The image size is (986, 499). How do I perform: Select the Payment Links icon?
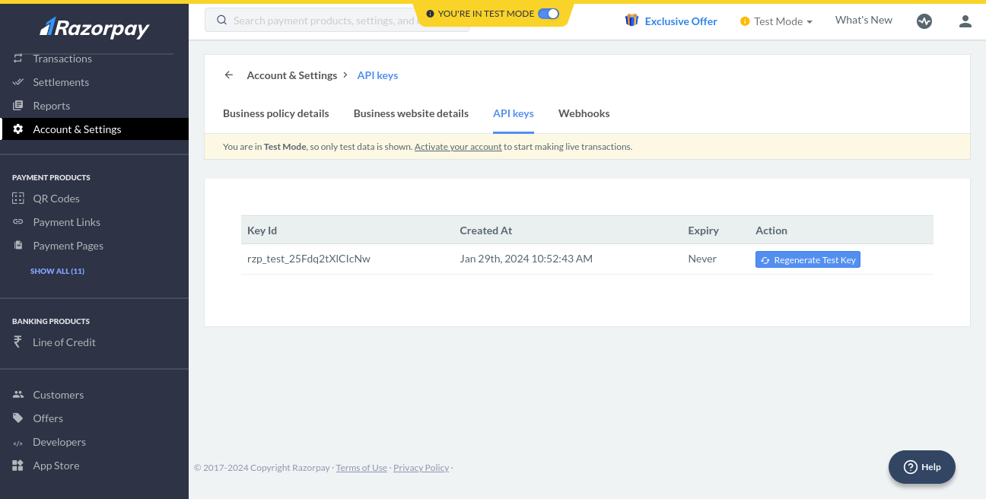(x=17, y=221)
